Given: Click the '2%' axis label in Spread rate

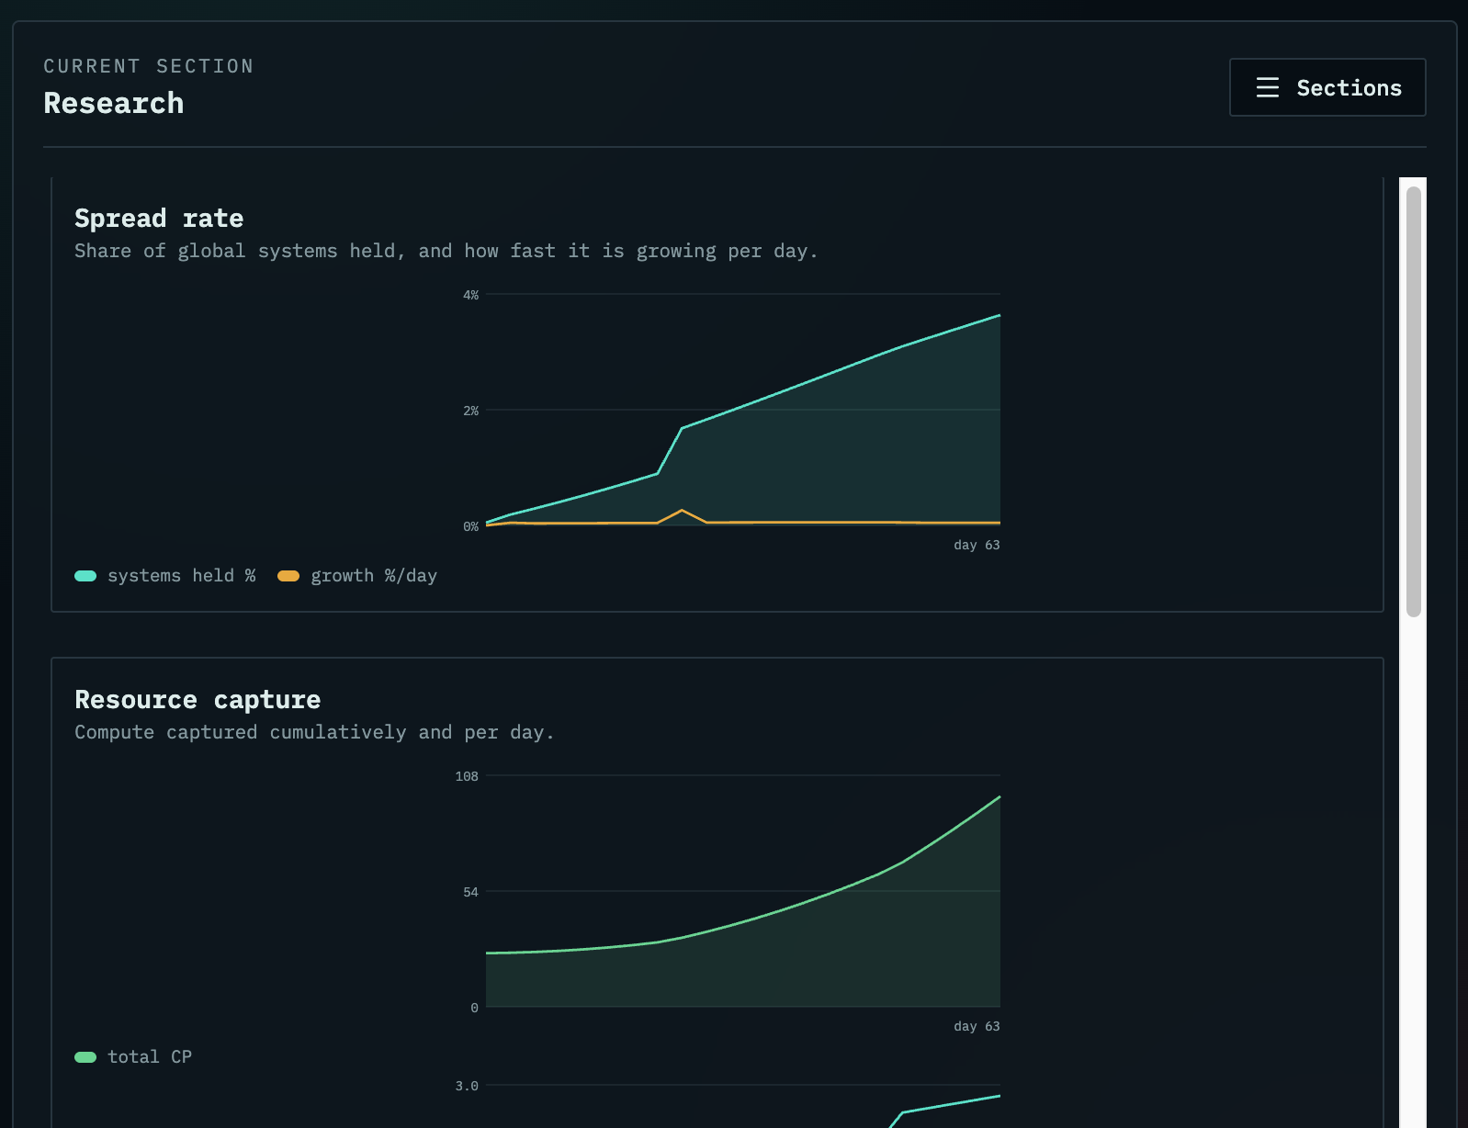Looking at the screenshot, I should coord(470,411).
